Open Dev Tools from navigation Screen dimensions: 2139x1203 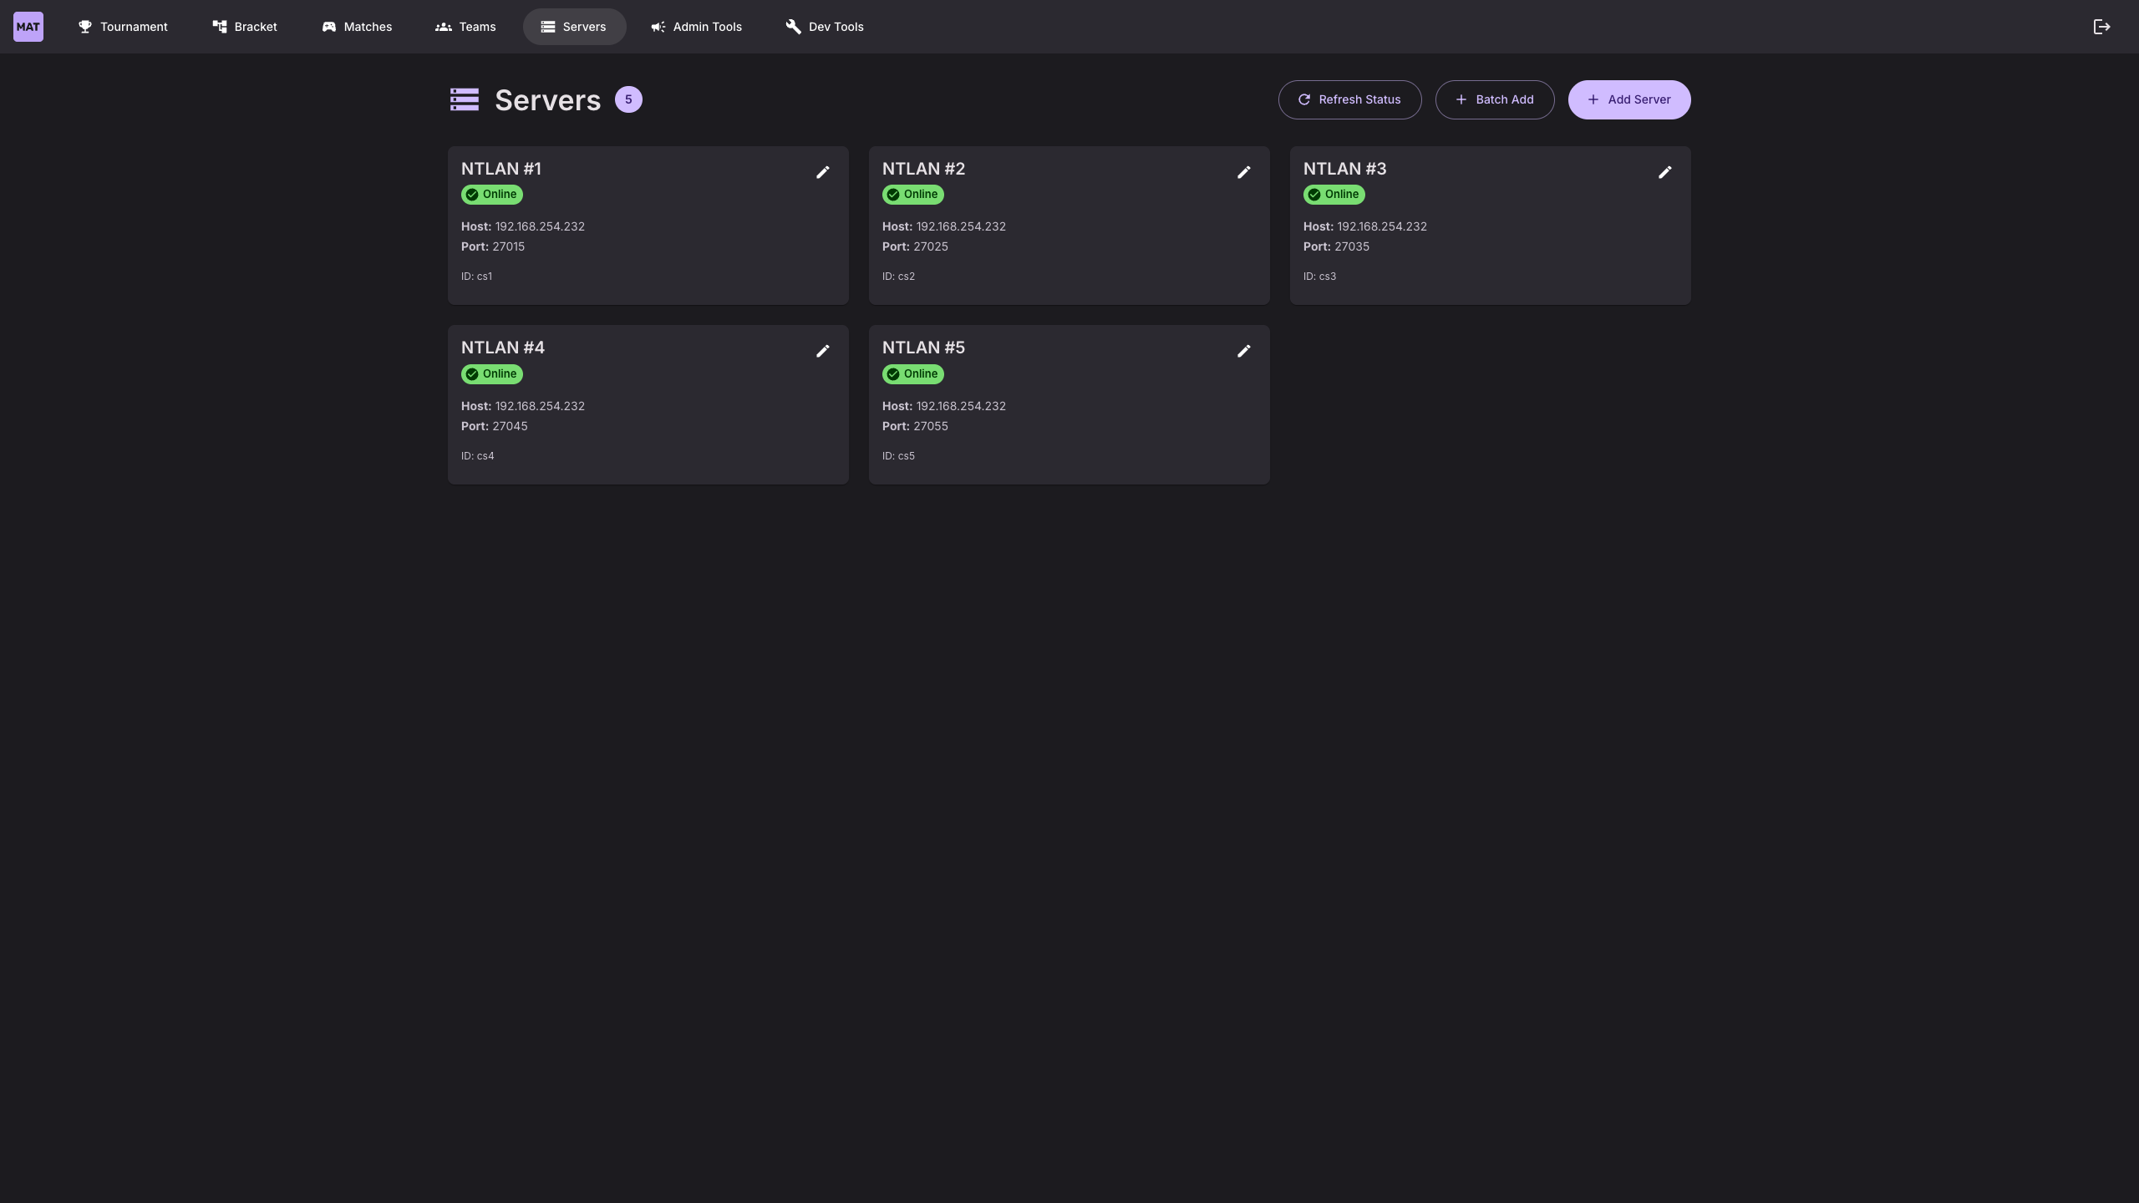pyautogui.click(x=825, y=27)
